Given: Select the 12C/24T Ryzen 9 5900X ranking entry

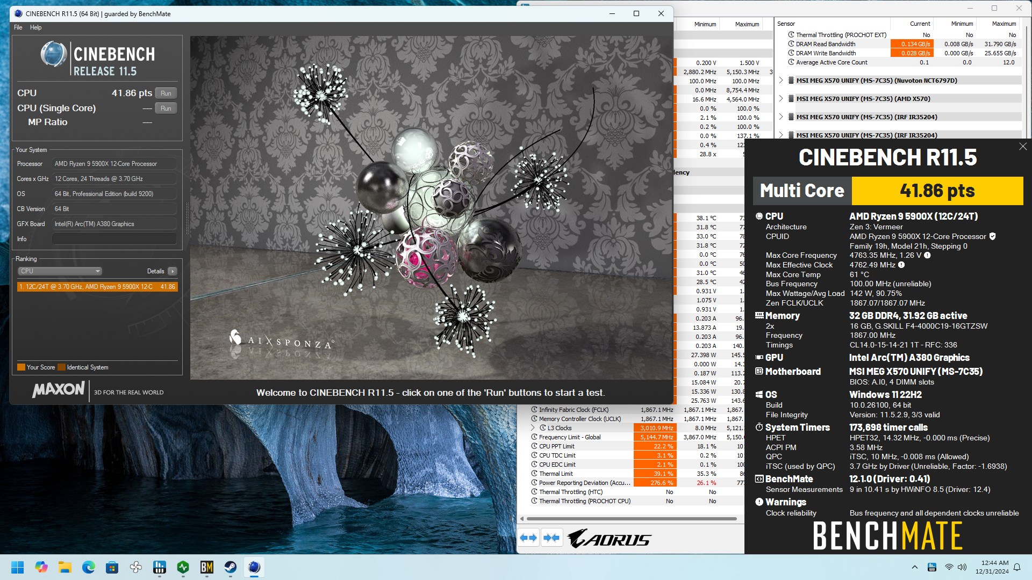Looking at the screenshot, I should [97, 287].
